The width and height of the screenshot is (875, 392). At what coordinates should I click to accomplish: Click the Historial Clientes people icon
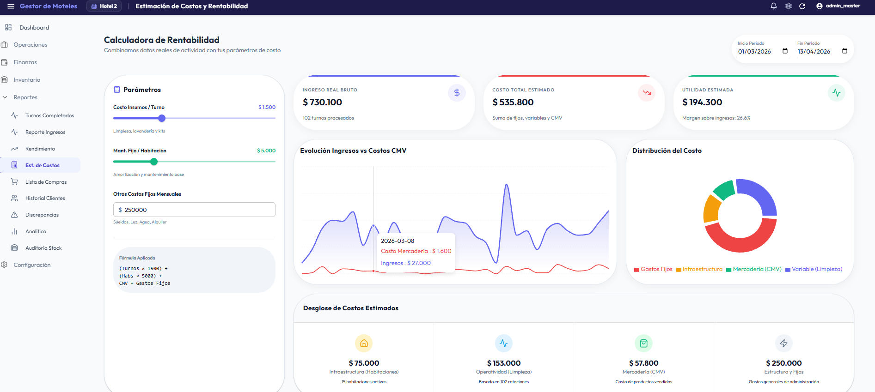pyautogui.click(x=14, y=198)
